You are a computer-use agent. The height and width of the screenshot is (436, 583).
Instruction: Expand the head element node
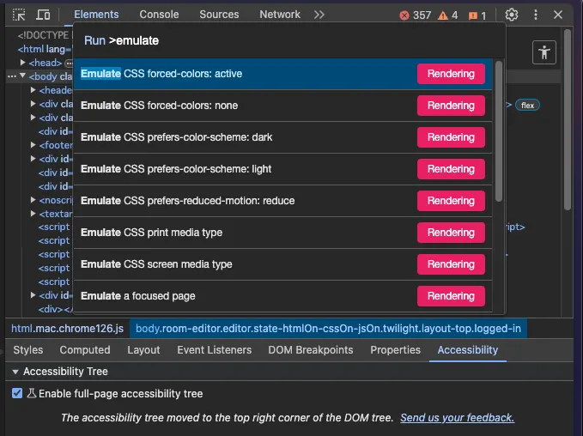[x=22, y=63]
